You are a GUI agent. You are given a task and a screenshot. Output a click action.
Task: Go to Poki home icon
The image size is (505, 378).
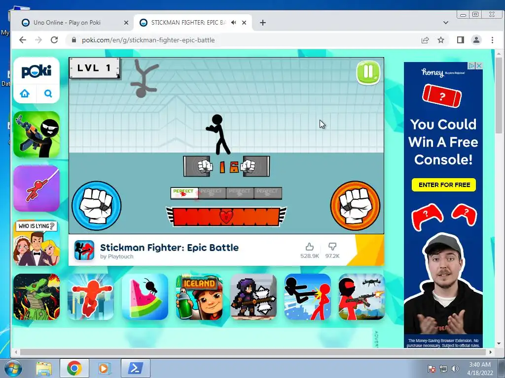coord(25,94)
